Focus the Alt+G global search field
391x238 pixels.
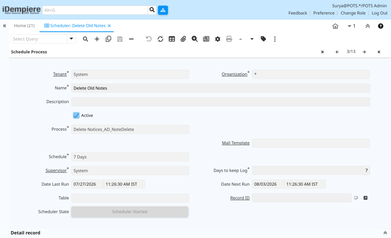click(x=95, y=10)
